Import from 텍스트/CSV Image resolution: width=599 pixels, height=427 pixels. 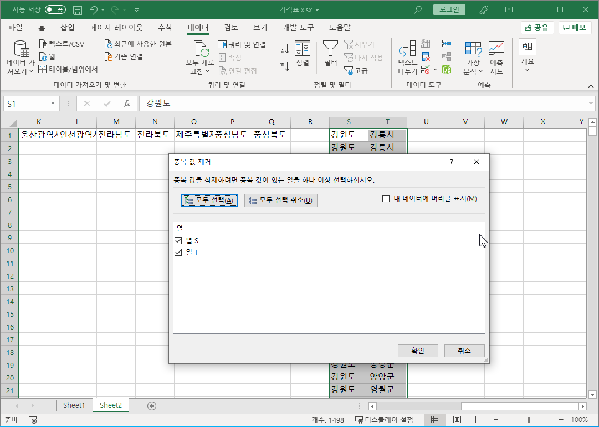pos(62,44)
